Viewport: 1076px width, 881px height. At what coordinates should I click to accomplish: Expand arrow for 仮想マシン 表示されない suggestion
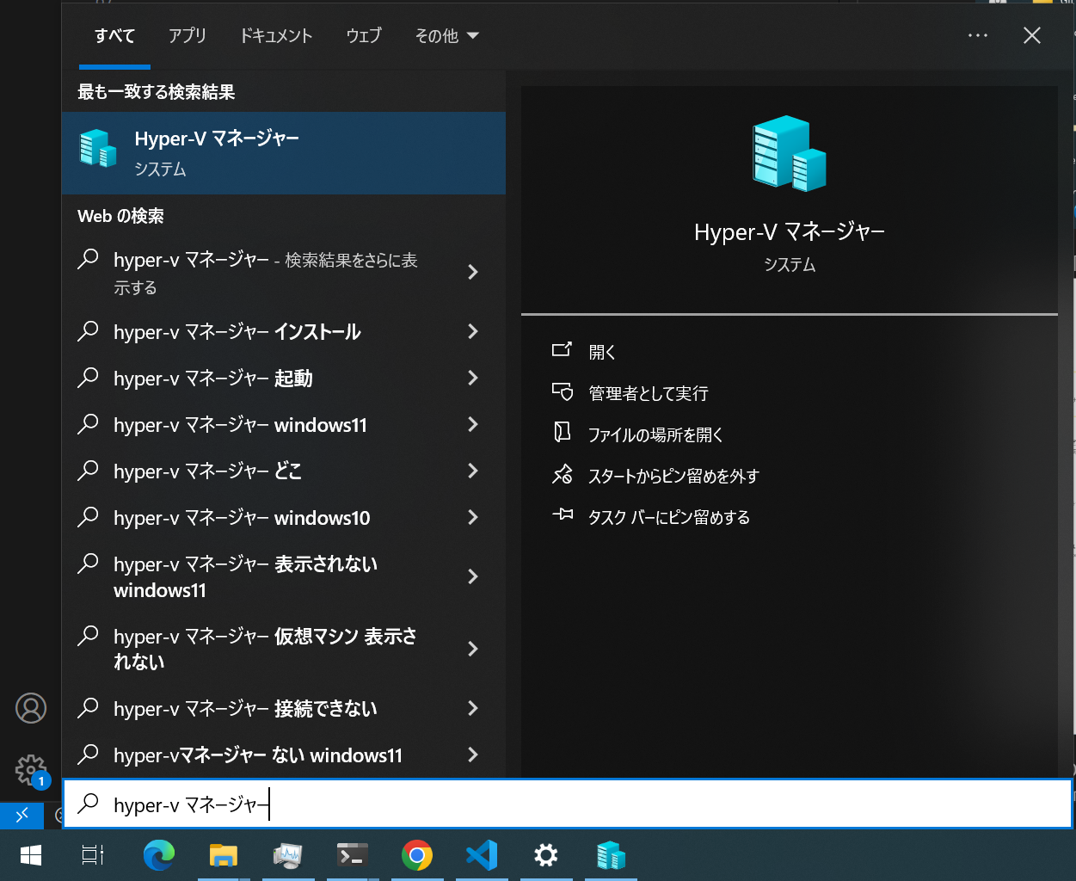[472, 649]
